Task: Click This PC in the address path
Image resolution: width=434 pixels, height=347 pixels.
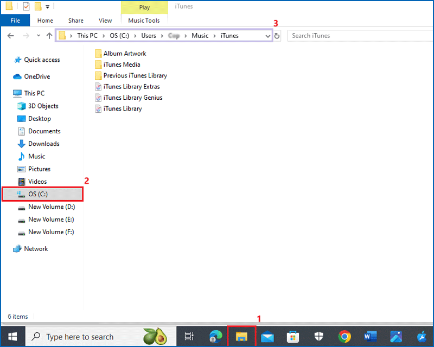Action: point(87,36)
